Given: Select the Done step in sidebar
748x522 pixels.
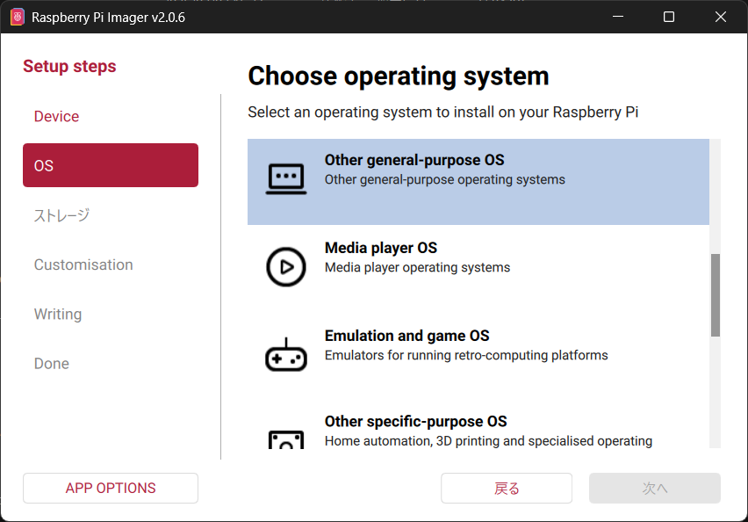Looking at the screenshot, I should point(52,363).
